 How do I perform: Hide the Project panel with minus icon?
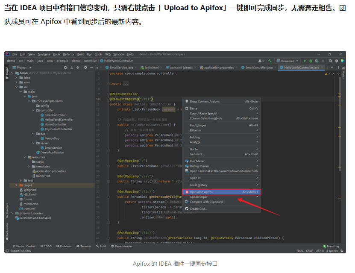91,68
